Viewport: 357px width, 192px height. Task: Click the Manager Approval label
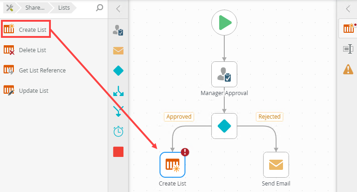(224, 93)
